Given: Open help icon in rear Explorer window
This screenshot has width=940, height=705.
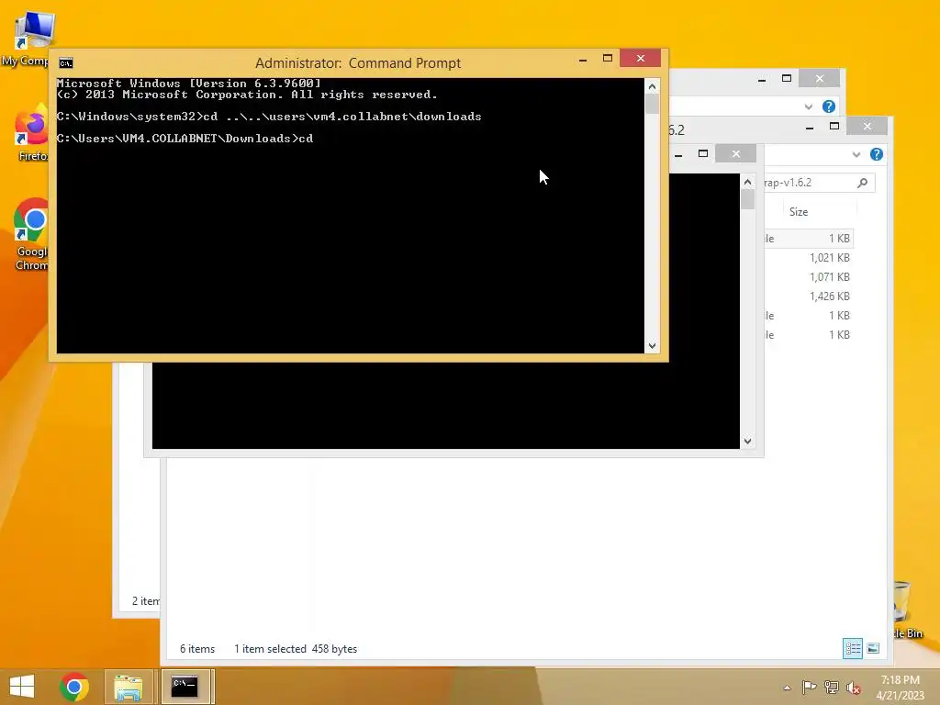Looking at the screenshot, I should tap(829, 106).
